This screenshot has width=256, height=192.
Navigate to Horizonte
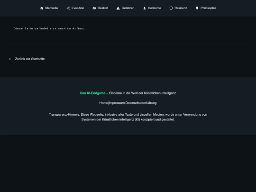pos(152,8)
